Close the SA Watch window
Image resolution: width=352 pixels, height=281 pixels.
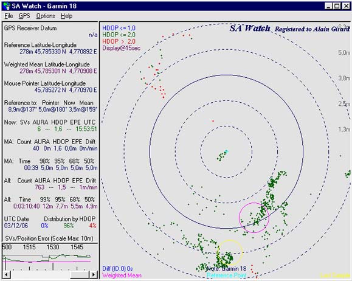[x=346, y=6]
